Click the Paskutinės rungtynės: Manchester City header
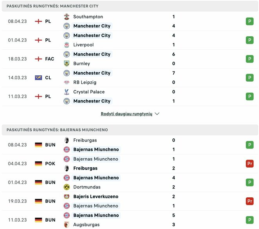This screenshot has width=259, height=229. (52, 6)
